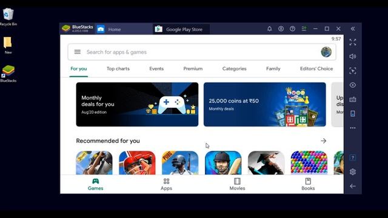
Task: Open more options three dots in sidebar
Action: coord(353,128)
